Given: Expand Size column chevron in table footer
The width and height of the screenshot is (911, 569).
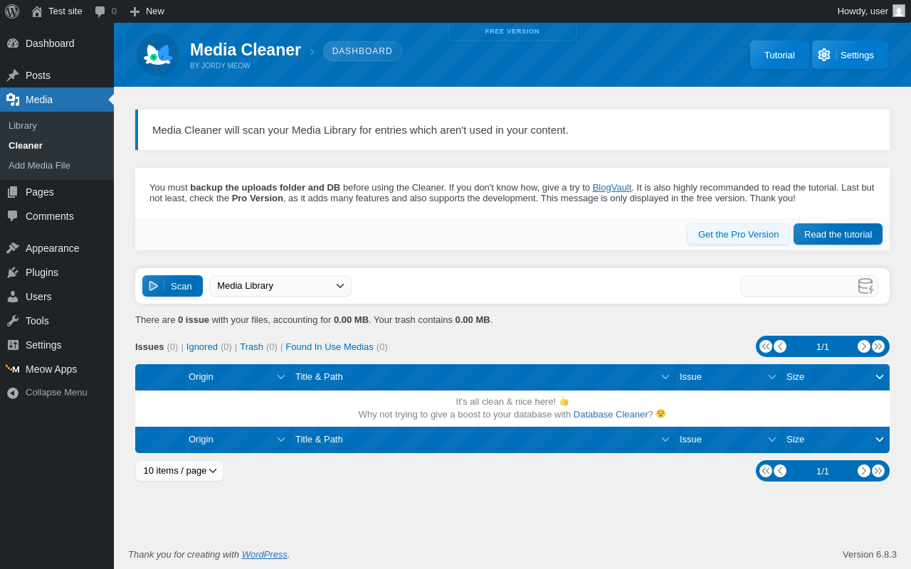Looking at the screenshot, I should (880, 440).
